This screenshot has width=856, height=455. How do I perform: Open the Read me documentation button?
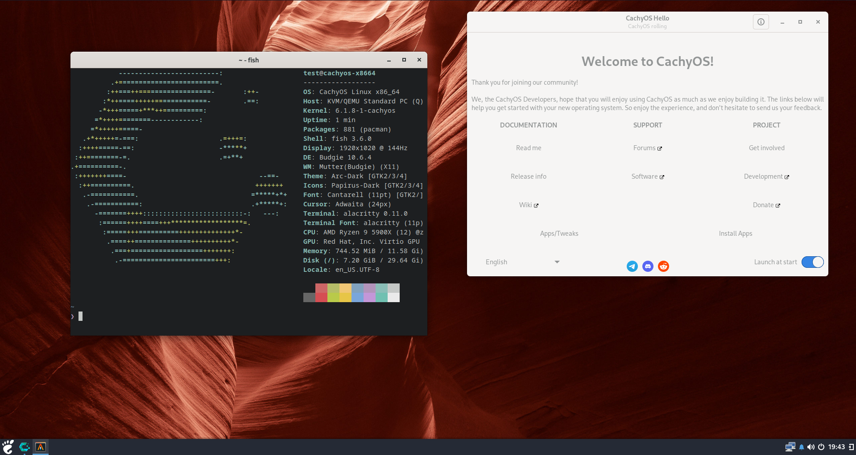click(x=529, y=148)
